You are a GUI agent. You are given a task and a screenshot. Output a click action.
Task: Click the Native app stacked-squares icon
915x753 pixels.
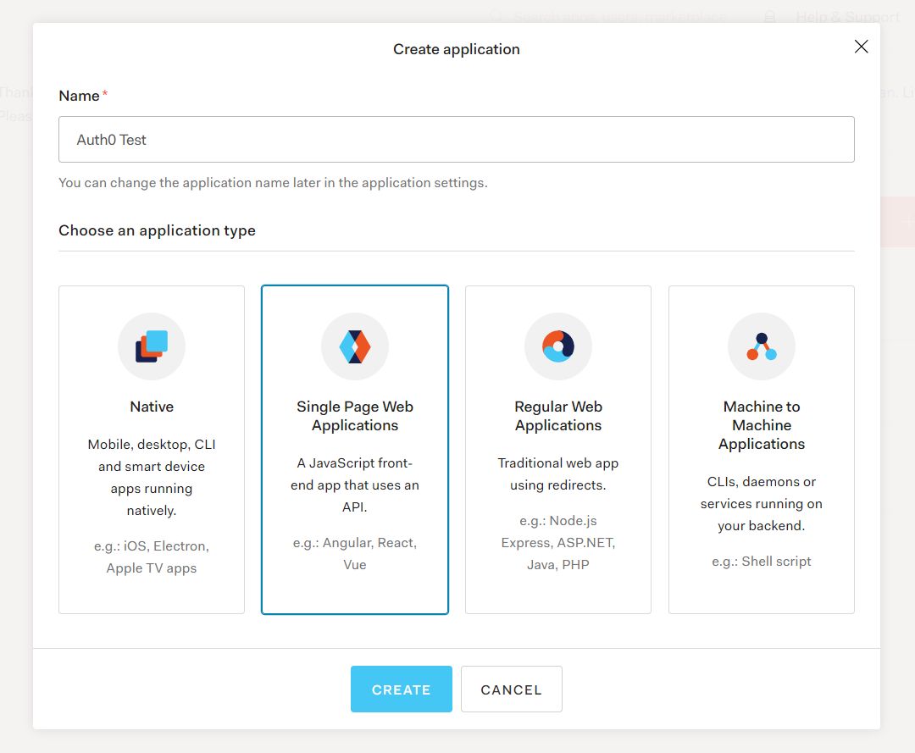pos(152,346)
